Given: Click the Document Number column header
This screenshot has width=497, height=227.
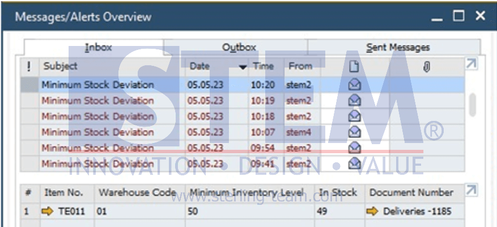Looking at the screenshot, I should click(x=415, y=193).
